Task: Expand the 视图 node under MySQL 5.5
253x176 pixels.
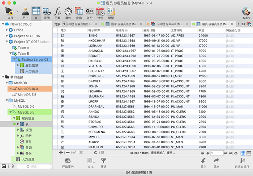Action: tap(18, 129)
